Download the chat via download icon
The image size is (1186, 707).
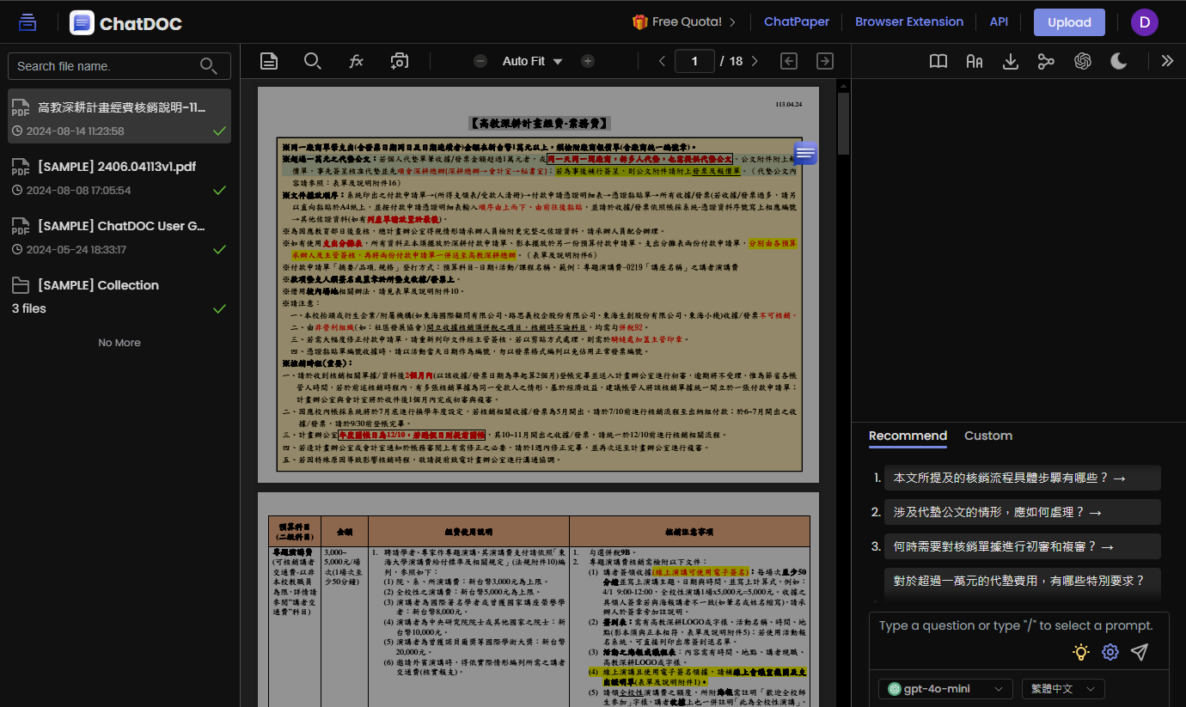coord(1011,61)
